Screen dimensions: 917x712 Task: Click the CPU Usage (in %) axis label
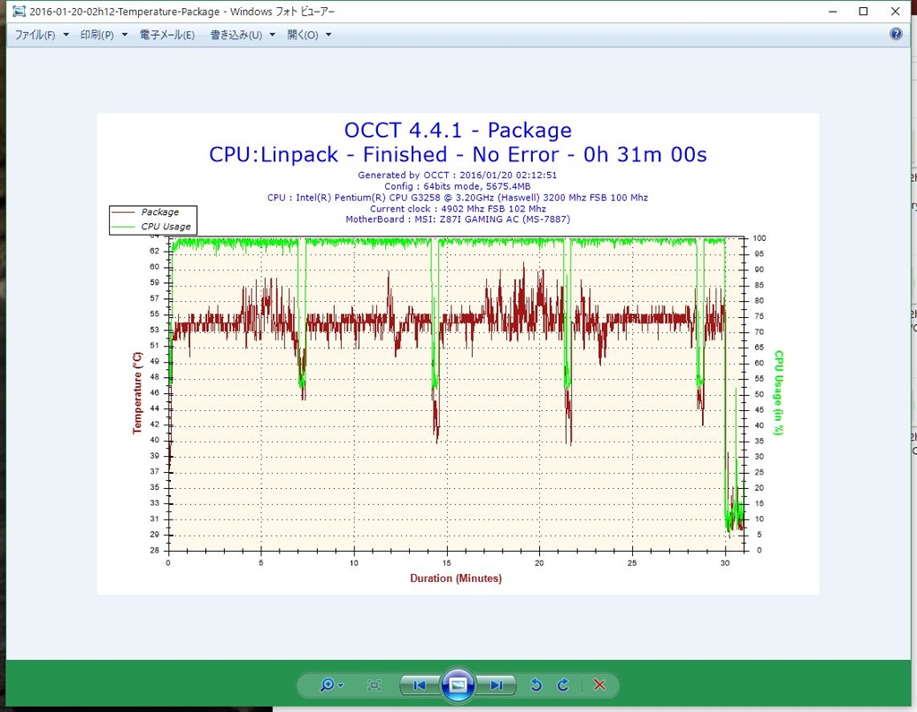(x=778, y=392)
